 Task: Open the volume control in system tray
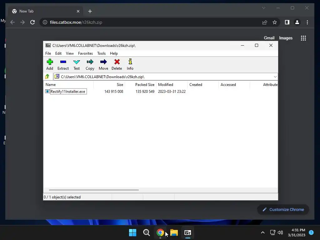point(280,232)
